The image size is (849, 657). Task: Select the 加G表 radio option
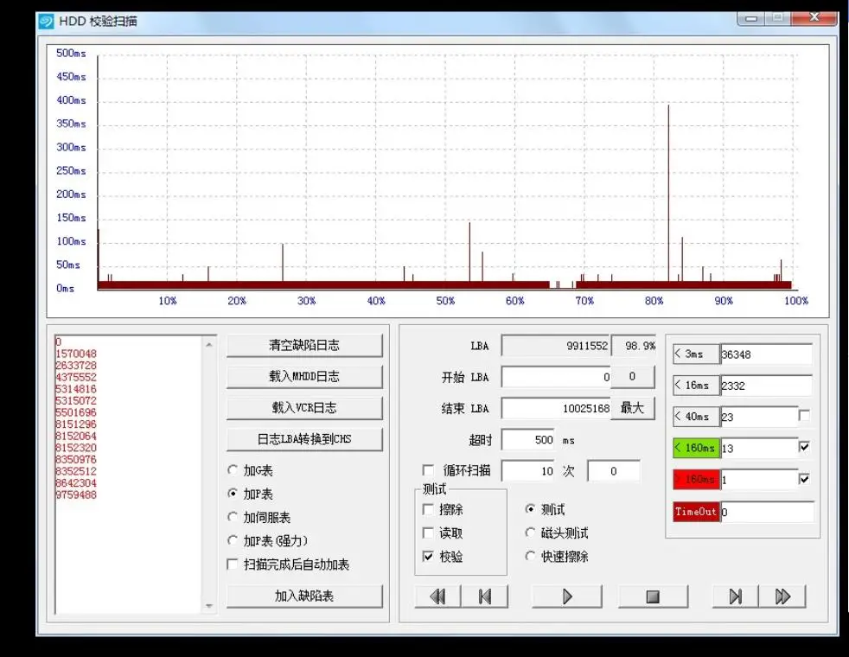pyautogui.click(x=233, y=469)
